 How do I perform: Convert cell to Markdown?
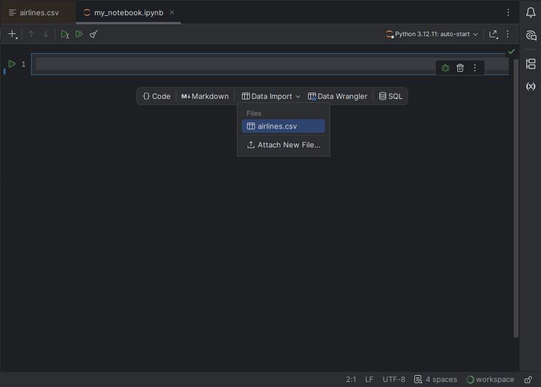pyautogui.click(x=205, y=96)
